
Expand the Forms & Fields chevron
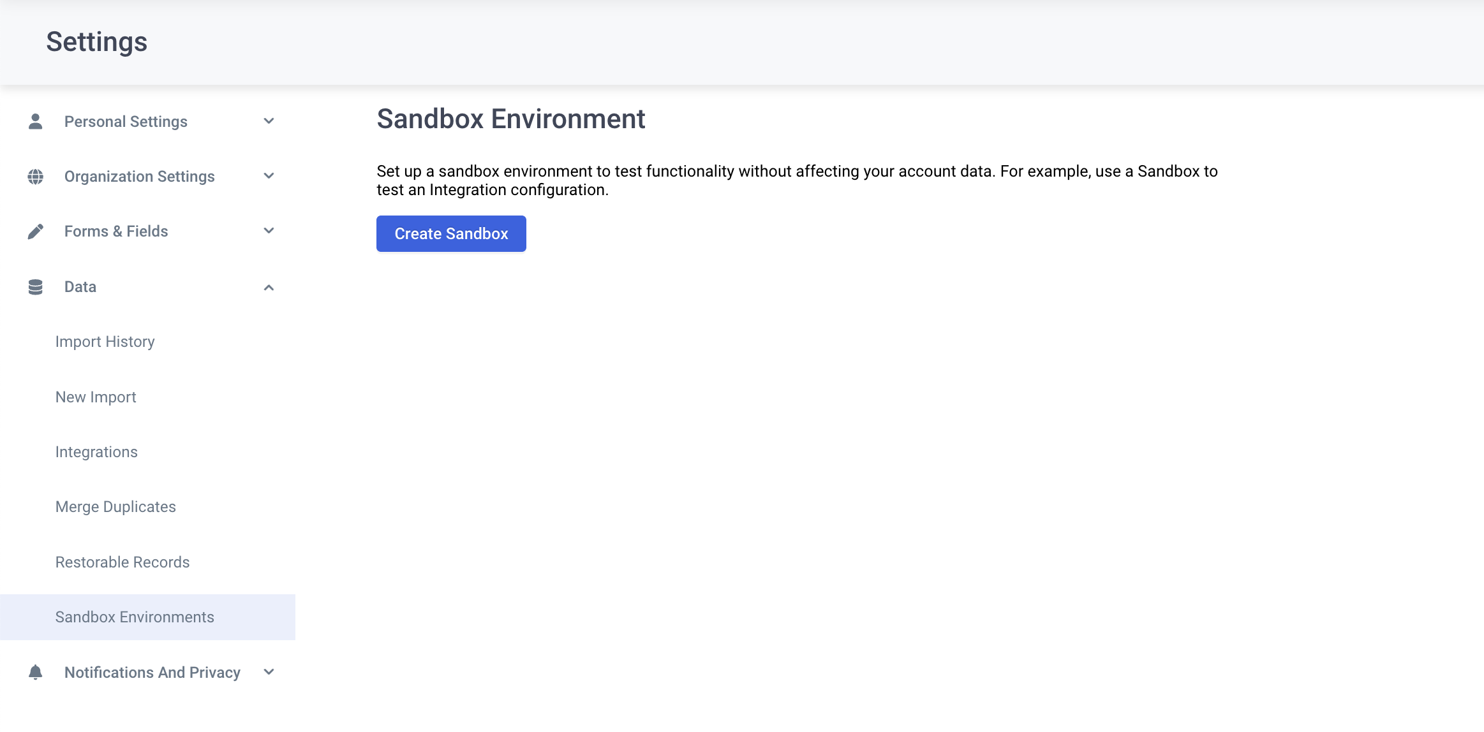[269, 231]
